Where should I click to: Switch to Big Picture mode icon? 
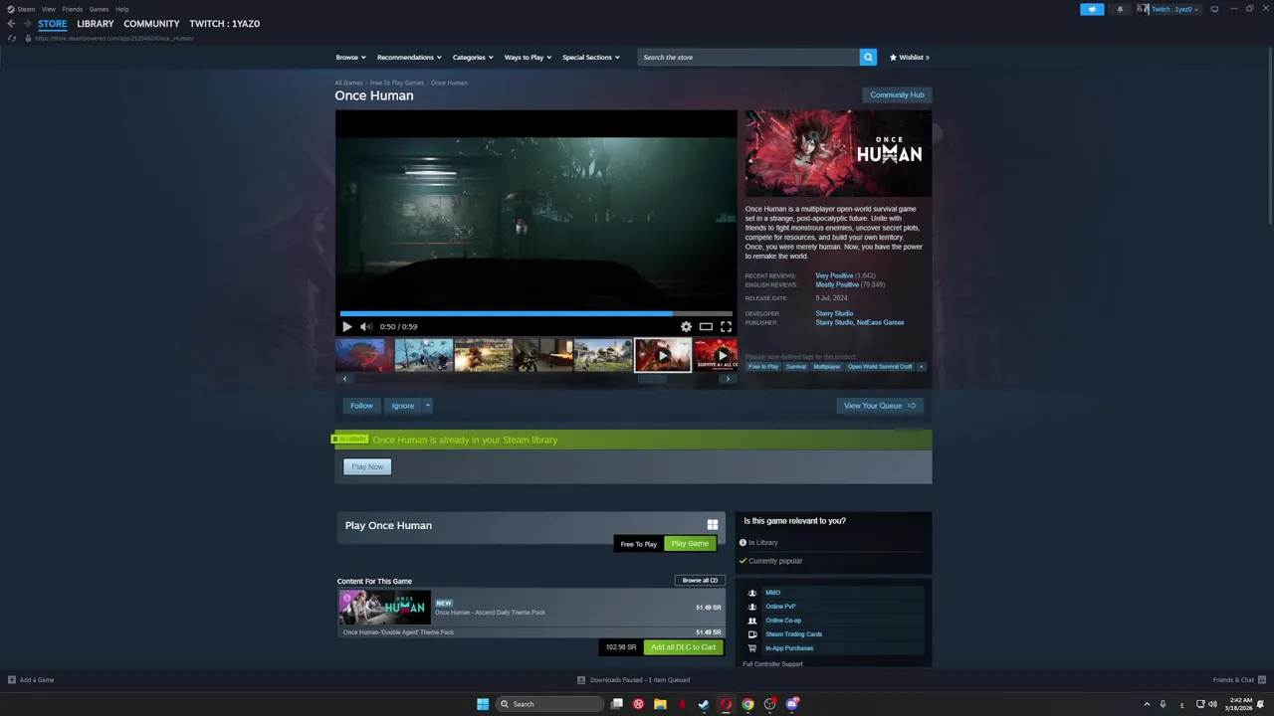(1214, 9)
